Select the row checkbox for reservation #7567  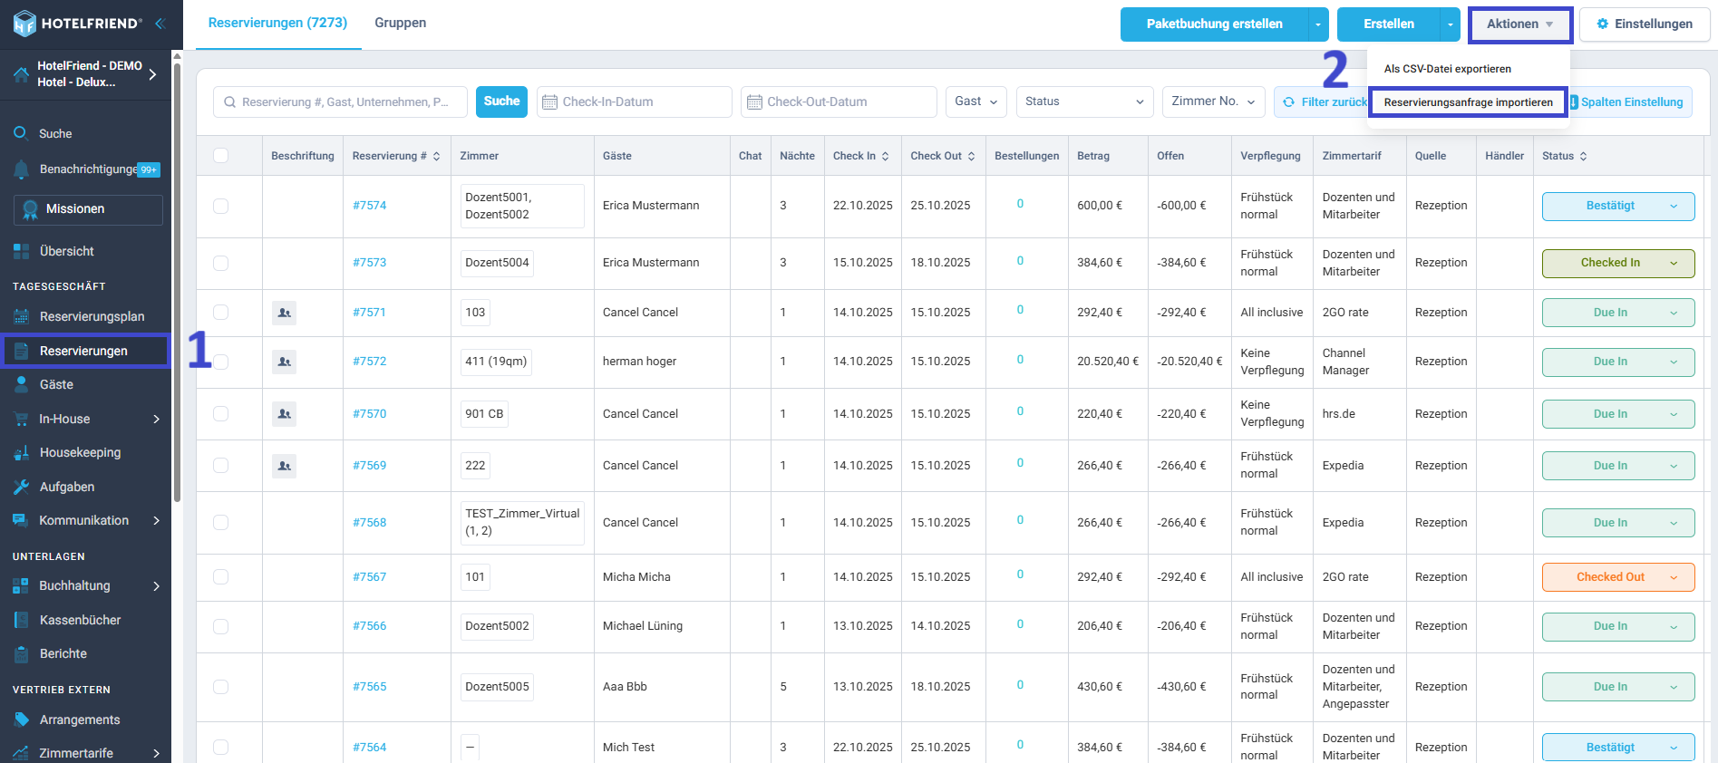click(220, 577)
